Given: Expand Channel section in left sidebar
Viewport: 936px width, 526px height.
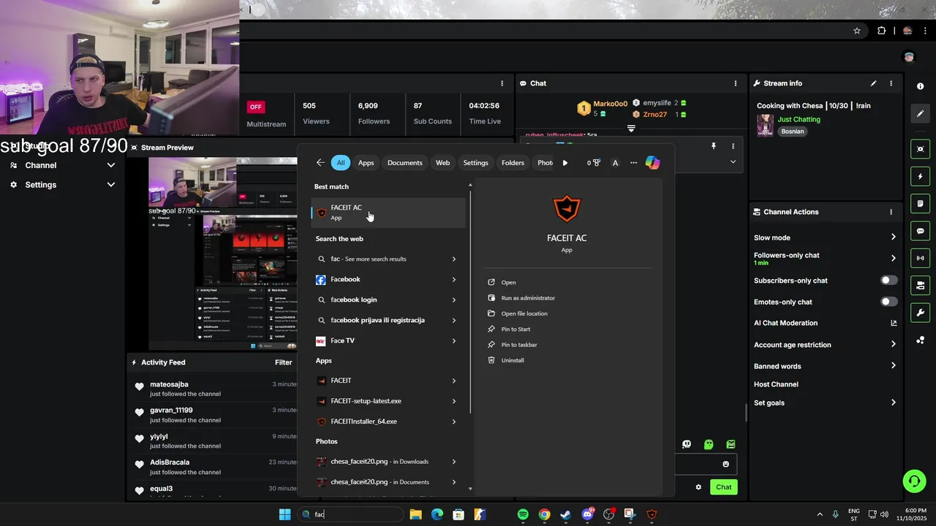Looking at the screenshot, I should click(x=111, y=165).
